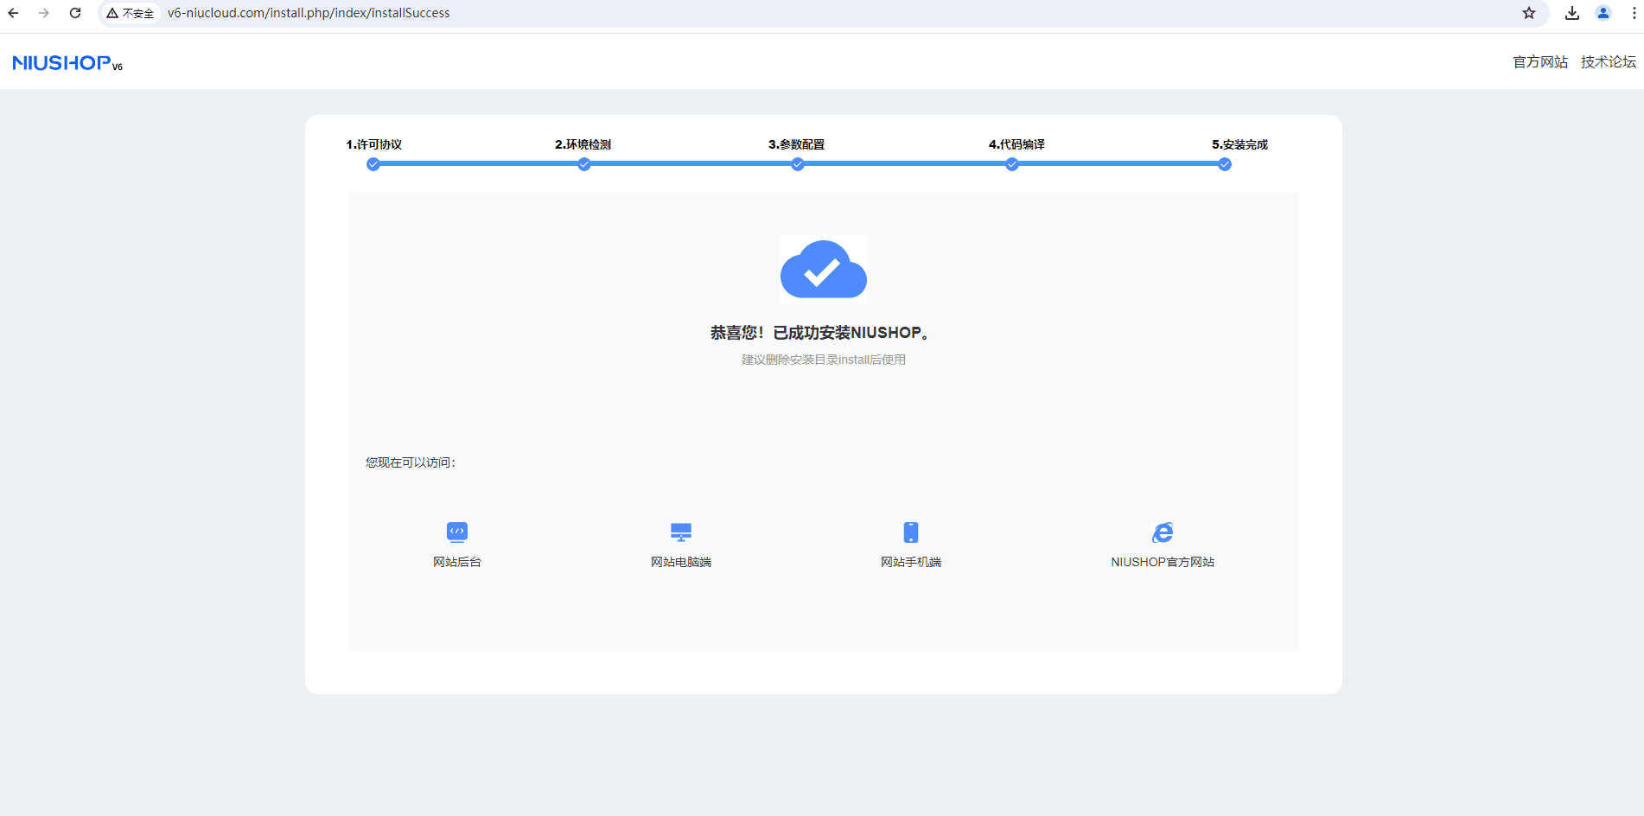Click step marker for 3.参数配置

(x=798, y=164)
